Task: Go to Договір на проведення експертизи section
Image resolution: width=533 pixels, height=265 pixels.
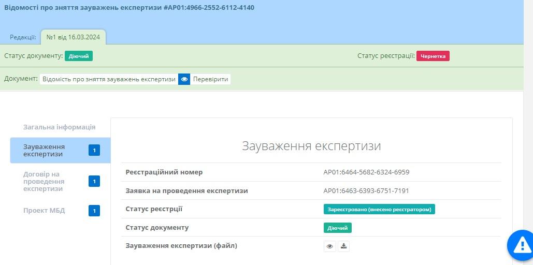Action: click(x=44, y=181)
